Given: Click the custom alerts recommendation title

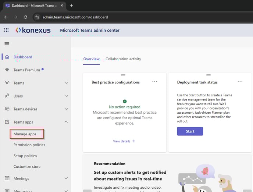Looking at the screenshot, I should coord(130,175).
